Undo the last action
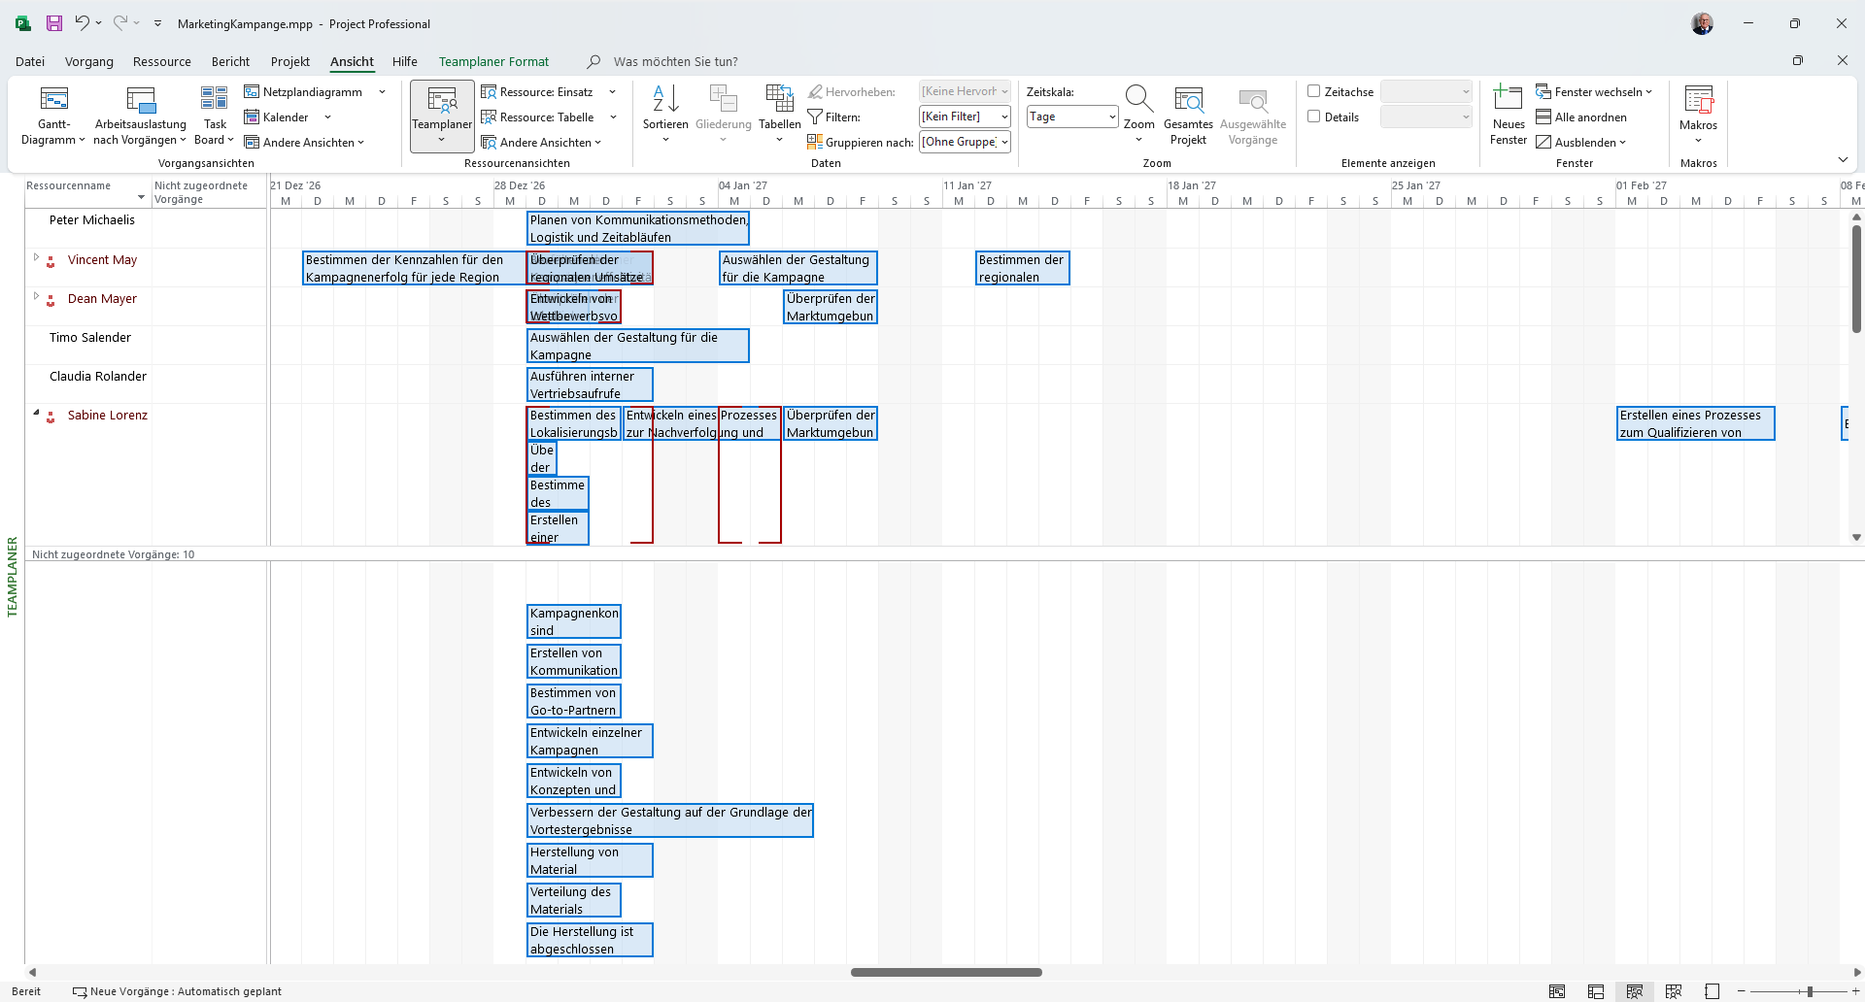The height and width of the screenshot is (1002, 1865). coord(83,23)
